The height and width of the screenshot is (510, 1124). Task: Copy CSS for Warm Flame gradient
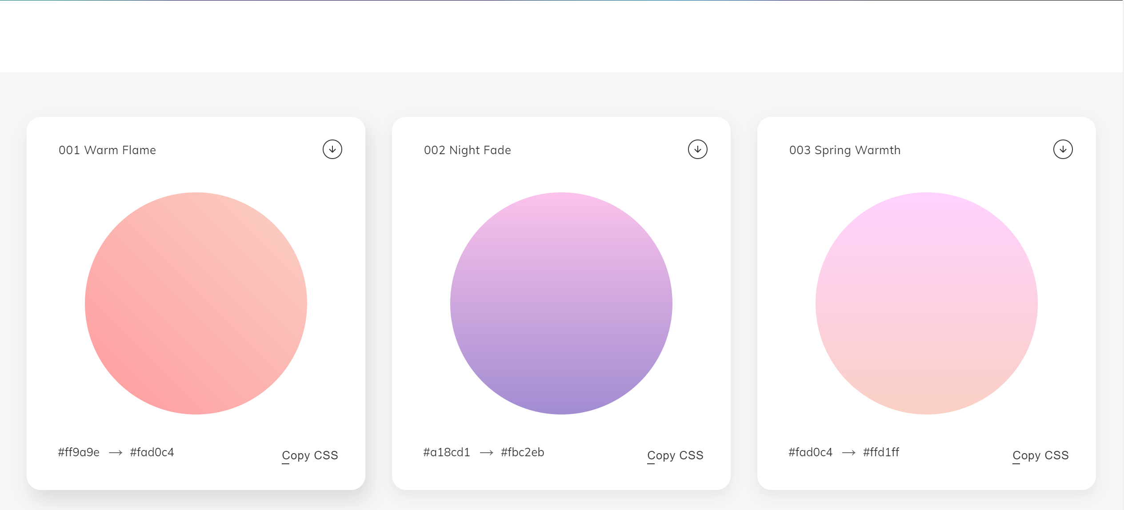pyautogui.click(x=310, y=455)
